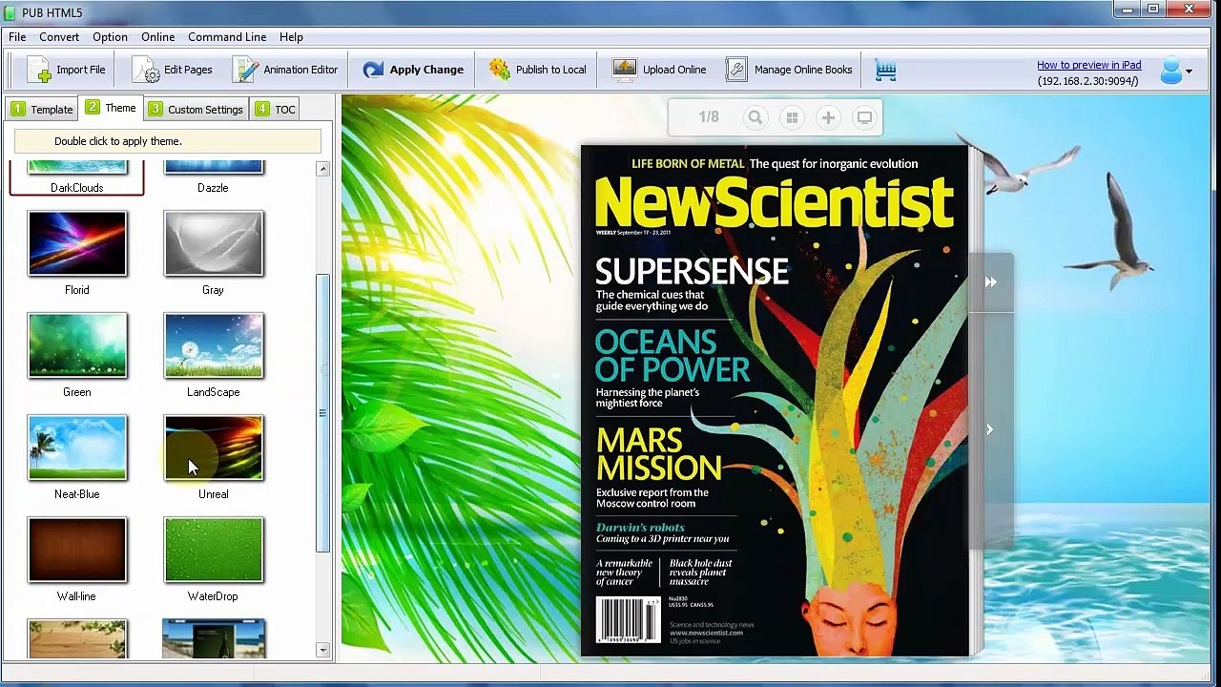This screenshot has height=687, width=1221.
Task: Select the Dazzle theme thumbnail
Action: coord(214,168)
